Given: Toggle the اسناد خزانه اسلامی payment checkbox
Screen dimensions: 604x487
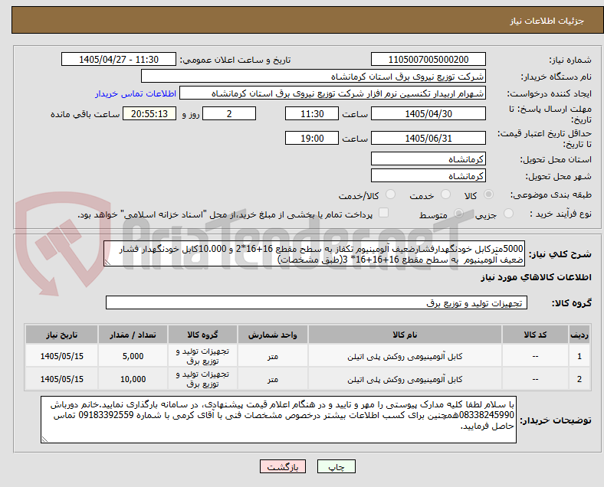Looking at the screenshot, I should click(x=384, y=213).
